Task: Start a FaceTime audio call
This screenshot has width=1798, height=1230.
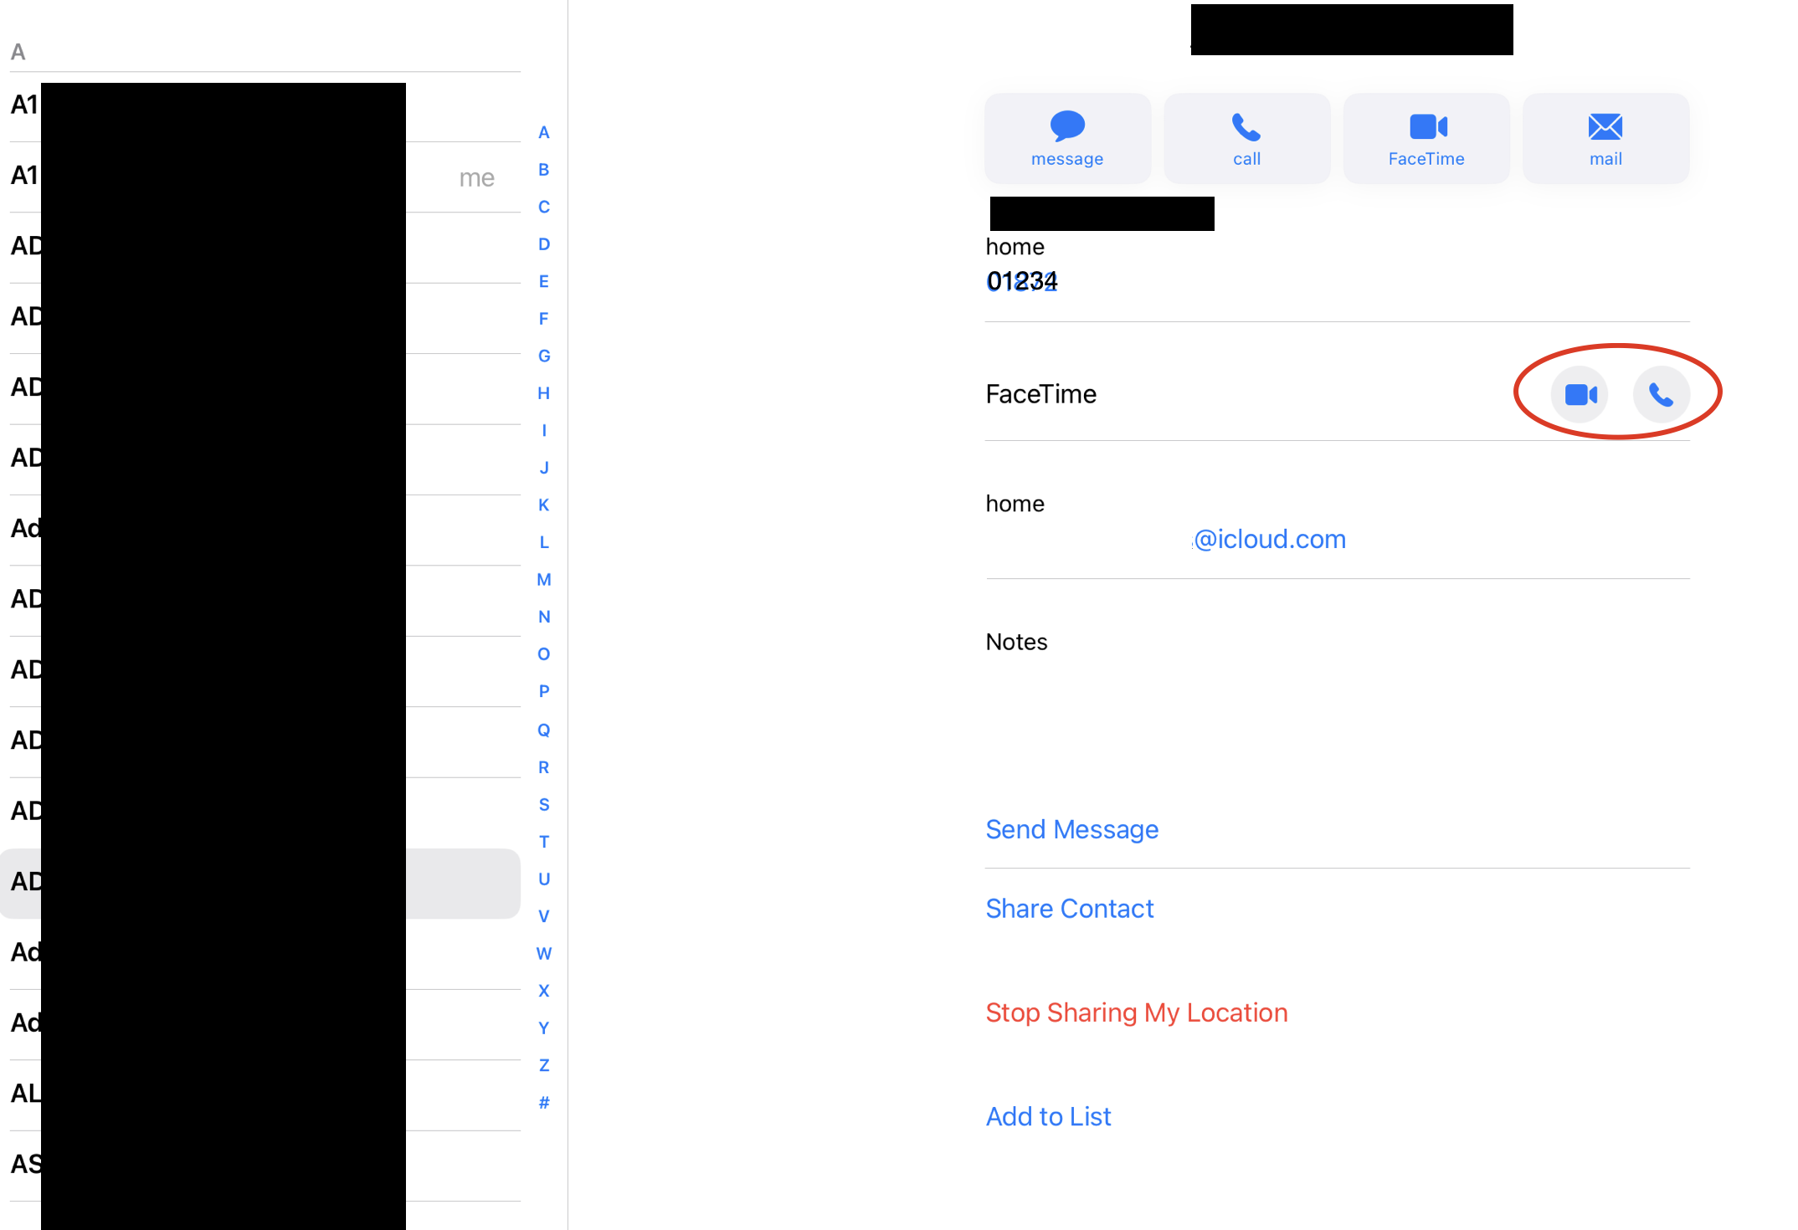Action: pos(1661,394)
